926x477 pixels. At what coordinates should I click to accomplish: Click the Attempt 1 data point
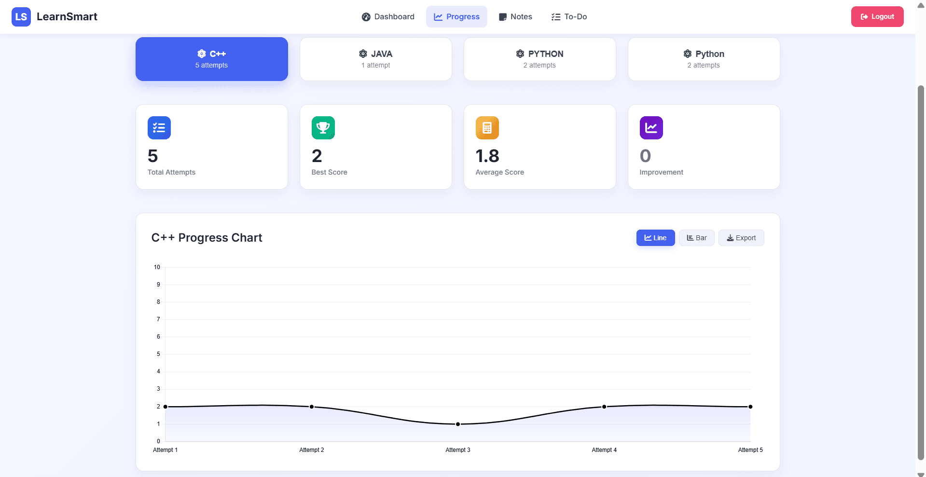(x=166, y=407)
